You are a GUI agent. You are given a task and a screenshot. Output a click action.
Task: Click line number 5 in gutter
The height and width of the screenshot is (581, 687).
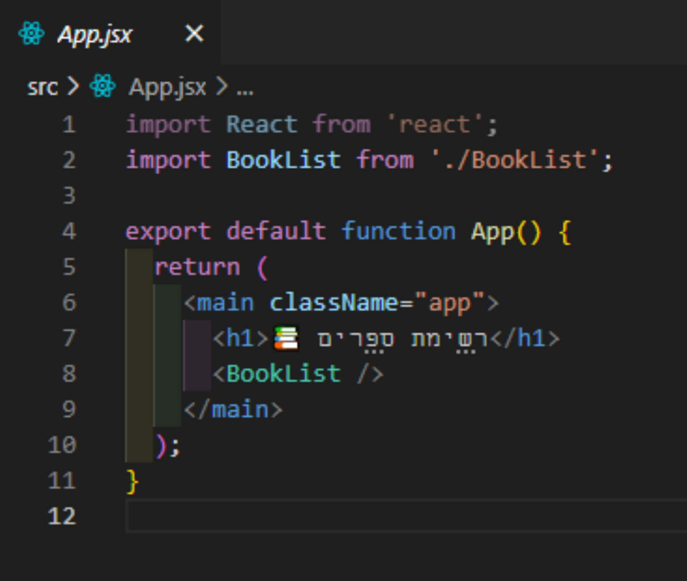[x=69, y=267]
